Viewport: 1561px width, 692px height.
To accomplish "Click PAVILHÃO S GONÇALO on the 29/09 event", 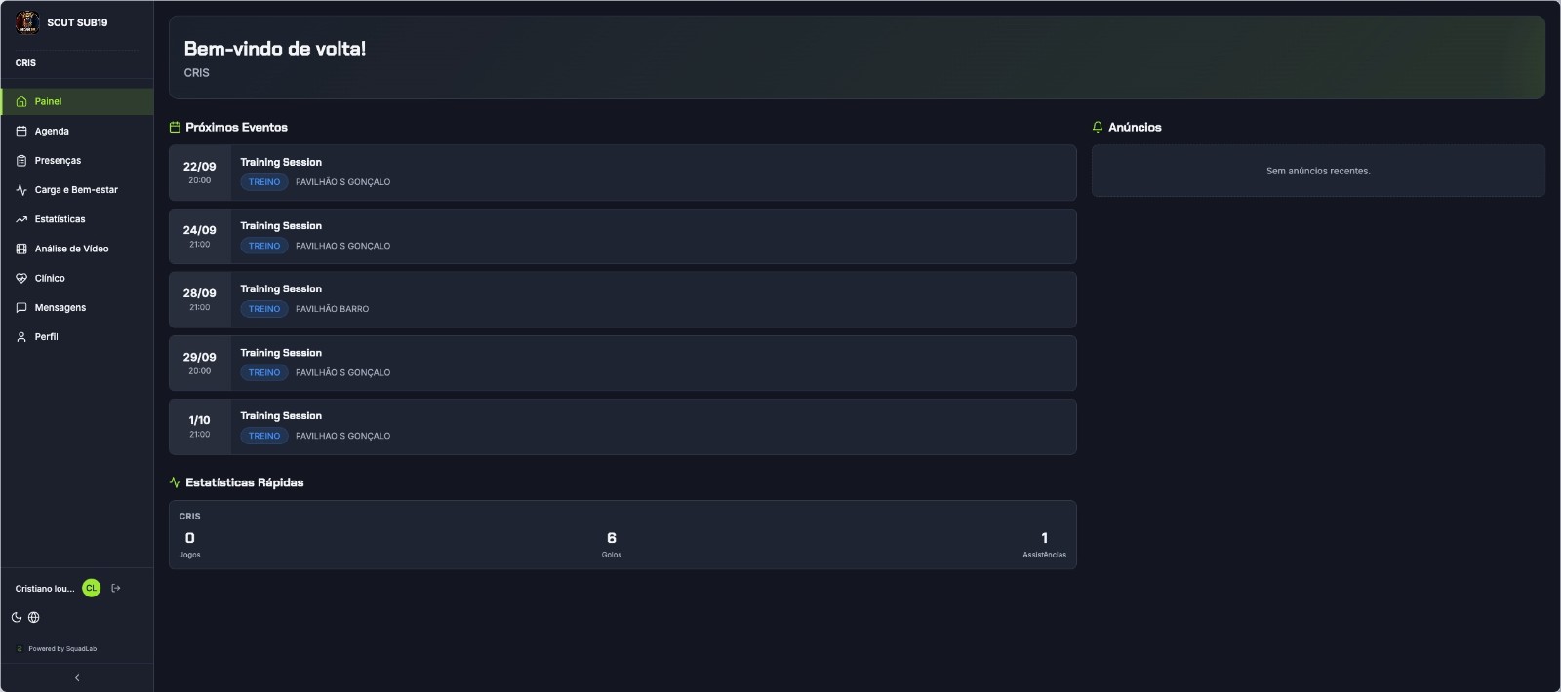I will point(343,372).
